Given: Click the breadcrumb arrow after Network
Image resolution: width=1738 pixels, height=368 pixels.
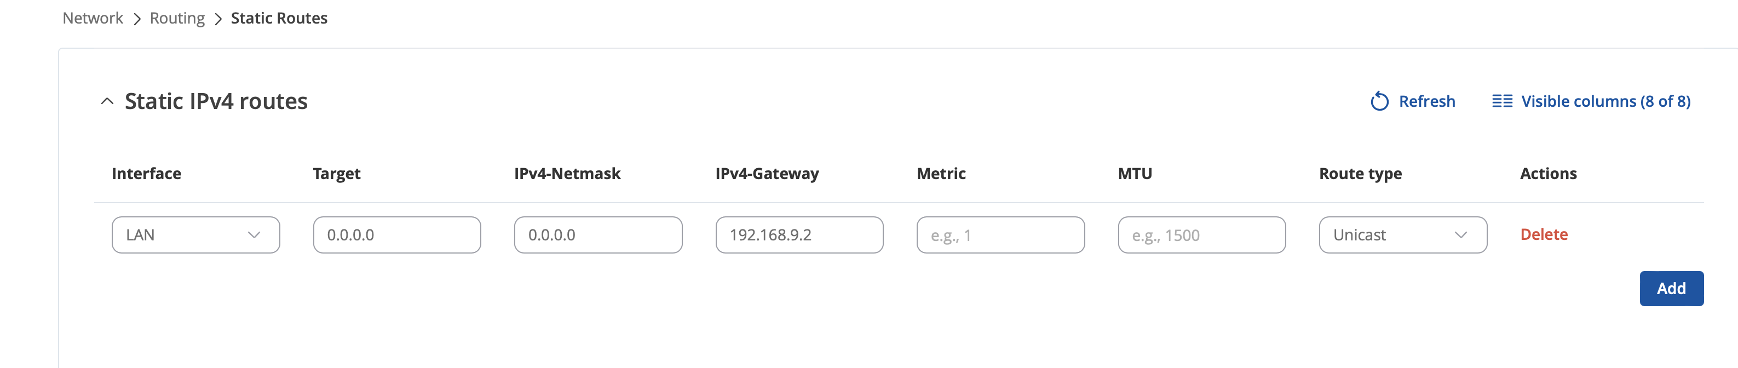Looking at the screenshot, I should click(137, 19).
